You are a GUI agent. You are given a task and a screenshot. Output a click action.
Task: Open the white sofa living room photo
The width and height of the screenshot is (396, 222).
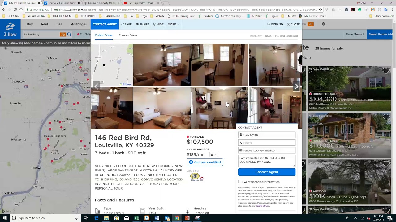162,108
